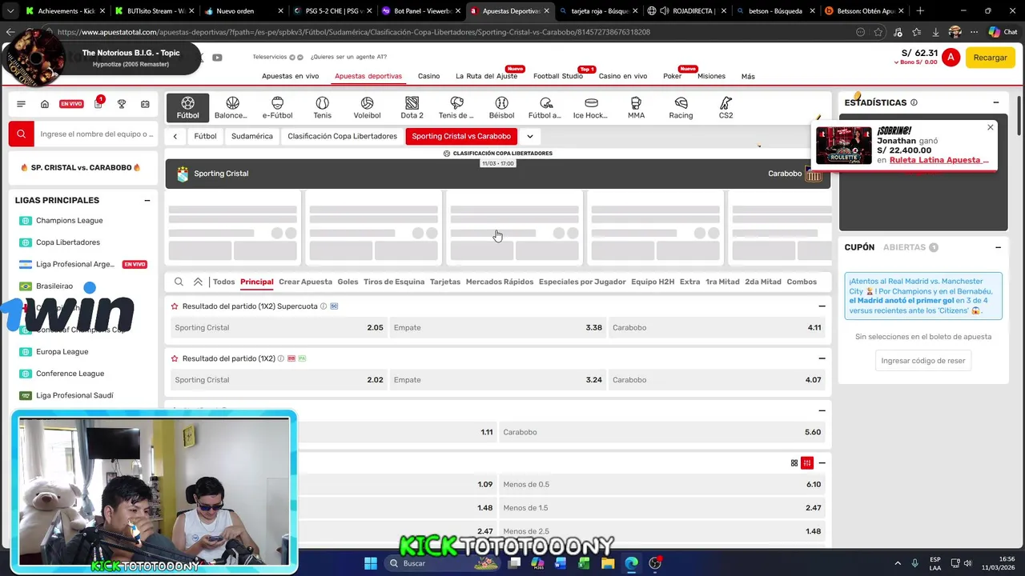1025x576 pixels.
Task: Open the Dota 2 category
Action: 412,108
